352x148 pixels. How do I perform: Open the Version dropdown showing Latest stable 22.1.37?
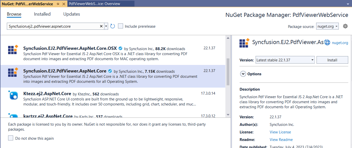pyautogui.click(x=285, y=60)
